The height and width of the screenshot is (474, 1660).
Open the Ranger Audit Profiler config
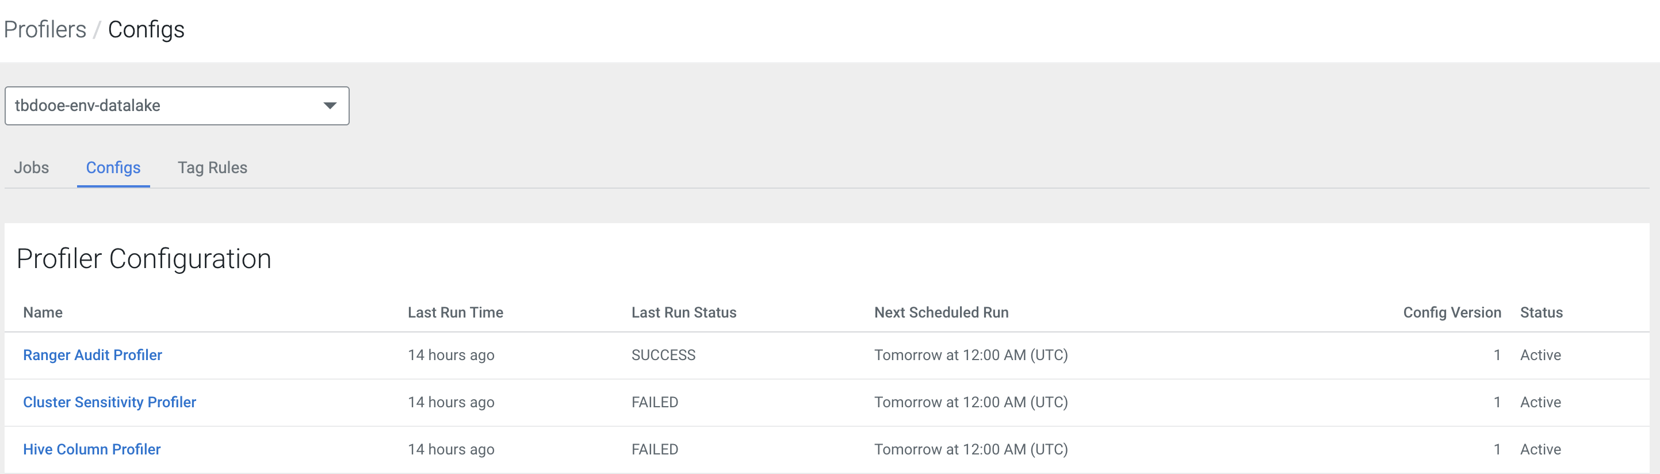click(x=92, y=355)
